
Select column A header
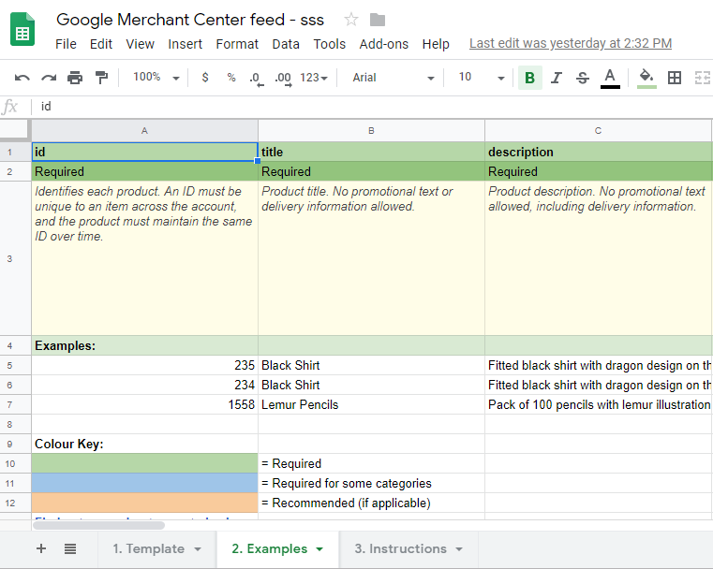(144, 131)
